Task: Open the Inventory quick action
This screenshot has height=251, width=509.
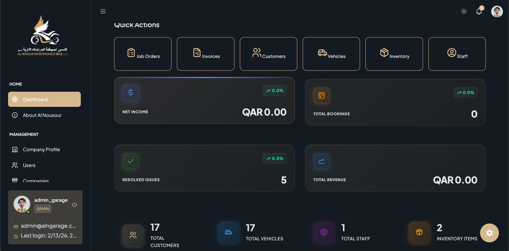Action: click(394, 54)
